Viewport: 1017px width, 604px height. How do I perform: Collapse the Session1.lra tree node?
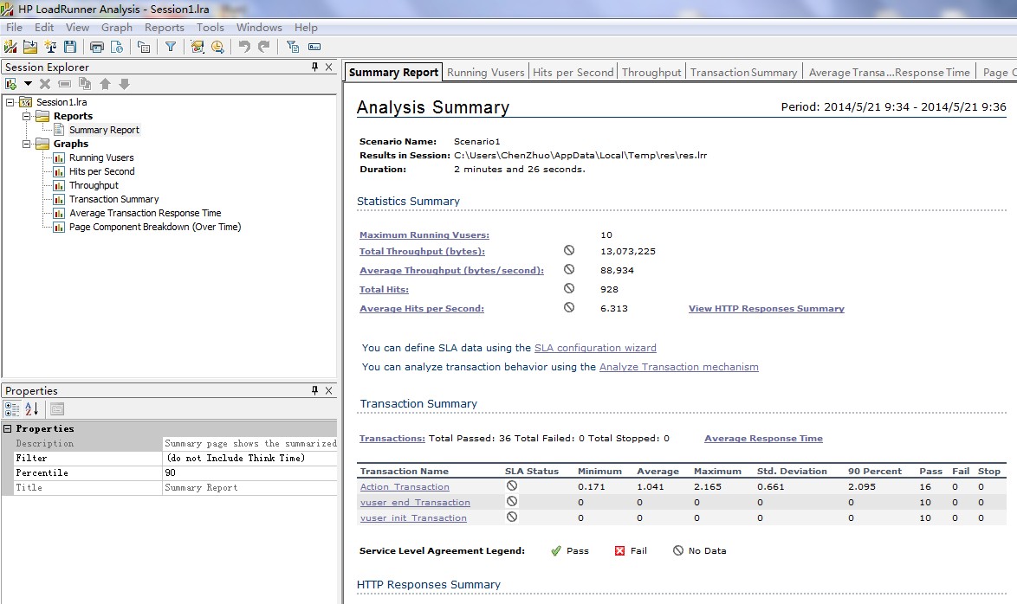tap(10, 102)
